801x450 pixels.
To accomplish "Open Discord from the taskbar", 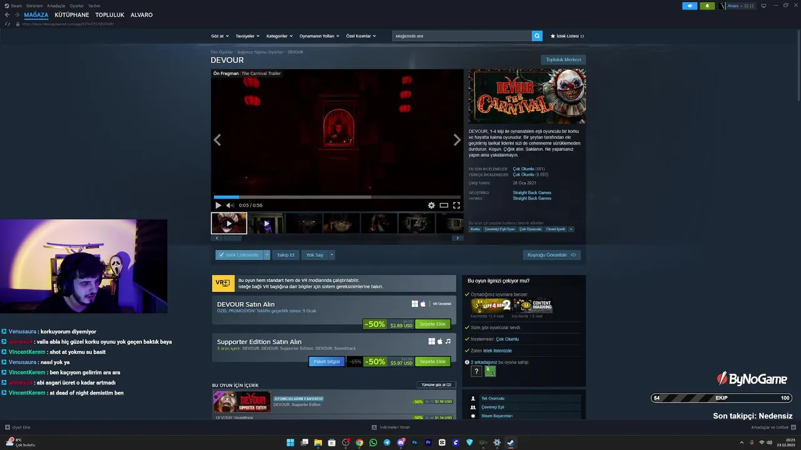I will [x=400, y=442].
